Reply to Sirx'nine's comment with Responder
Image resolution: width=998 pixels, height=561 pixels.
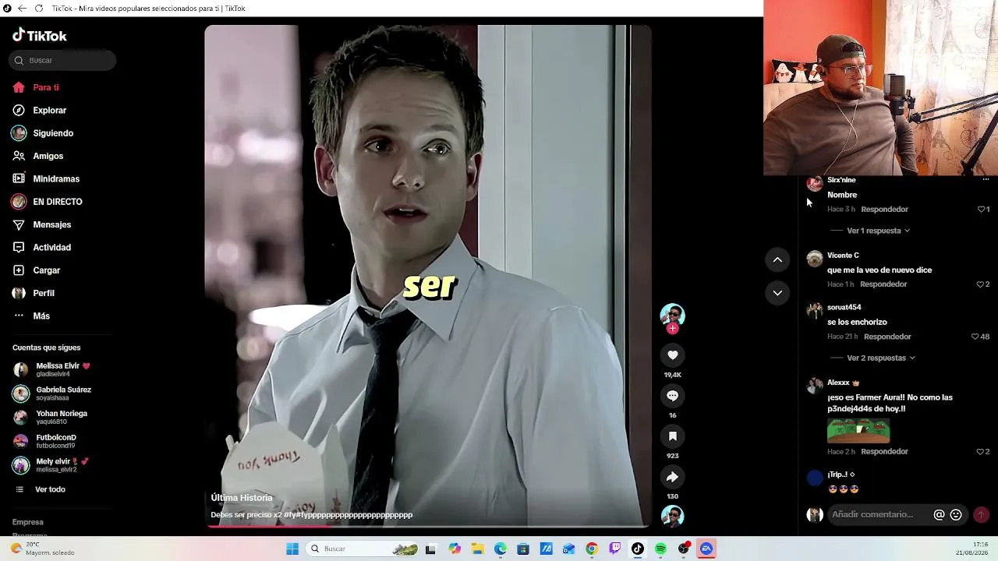tap(885, 210)
